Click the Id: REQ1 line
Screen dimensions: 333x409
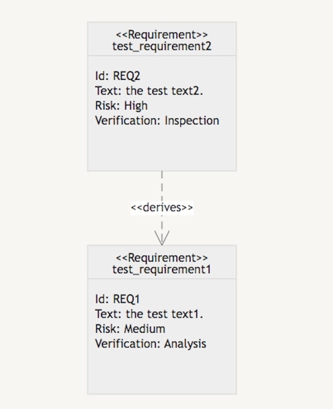click(x=117, y=299)
